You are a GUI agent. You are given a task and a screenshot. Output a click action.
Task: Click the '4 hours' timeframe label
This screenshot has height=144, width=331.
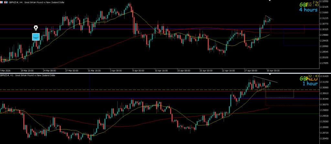pos(308,10)
